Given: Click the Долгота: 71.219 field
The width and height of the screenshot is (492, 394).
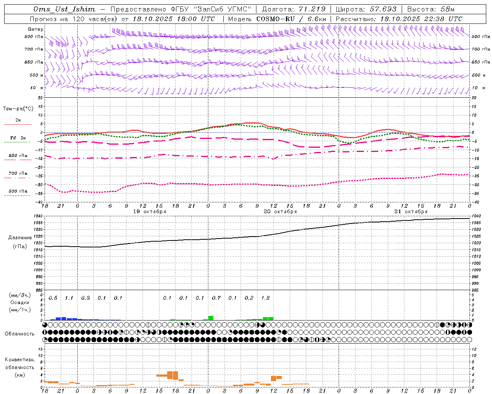Looking at the screenshot, I should click(x=294, y=9).
